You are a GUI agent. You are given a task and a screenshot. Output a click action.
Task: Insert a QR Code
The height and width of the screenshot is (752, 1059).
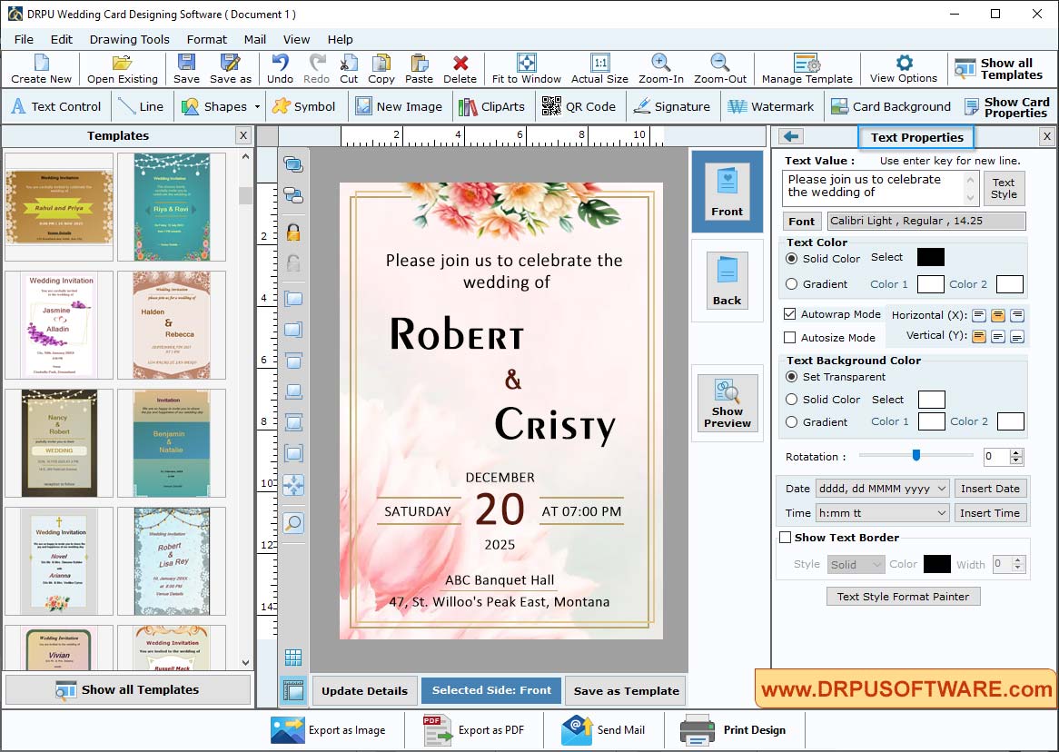[579, 105]
